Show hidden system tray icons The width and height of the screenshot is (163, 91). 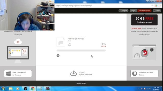pos(139,89)
